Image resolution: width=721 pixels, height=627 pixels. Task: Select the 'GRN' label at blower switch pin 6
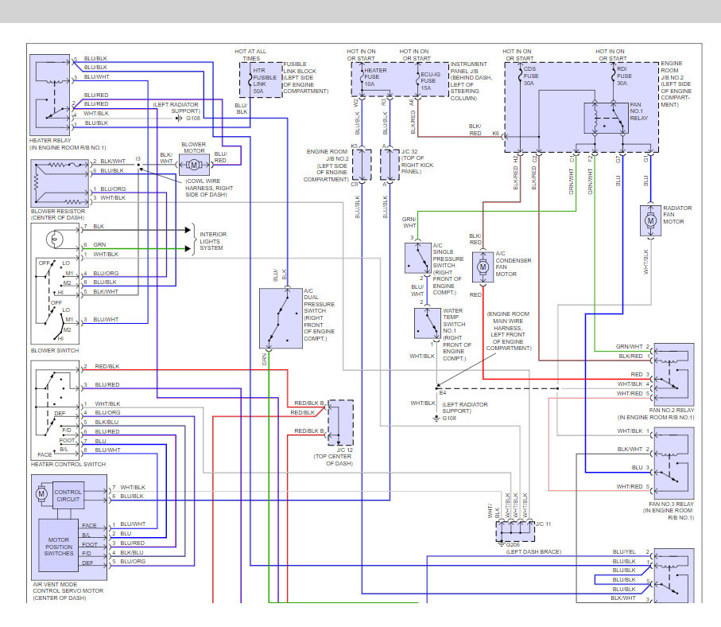click(x=99, y=245)
